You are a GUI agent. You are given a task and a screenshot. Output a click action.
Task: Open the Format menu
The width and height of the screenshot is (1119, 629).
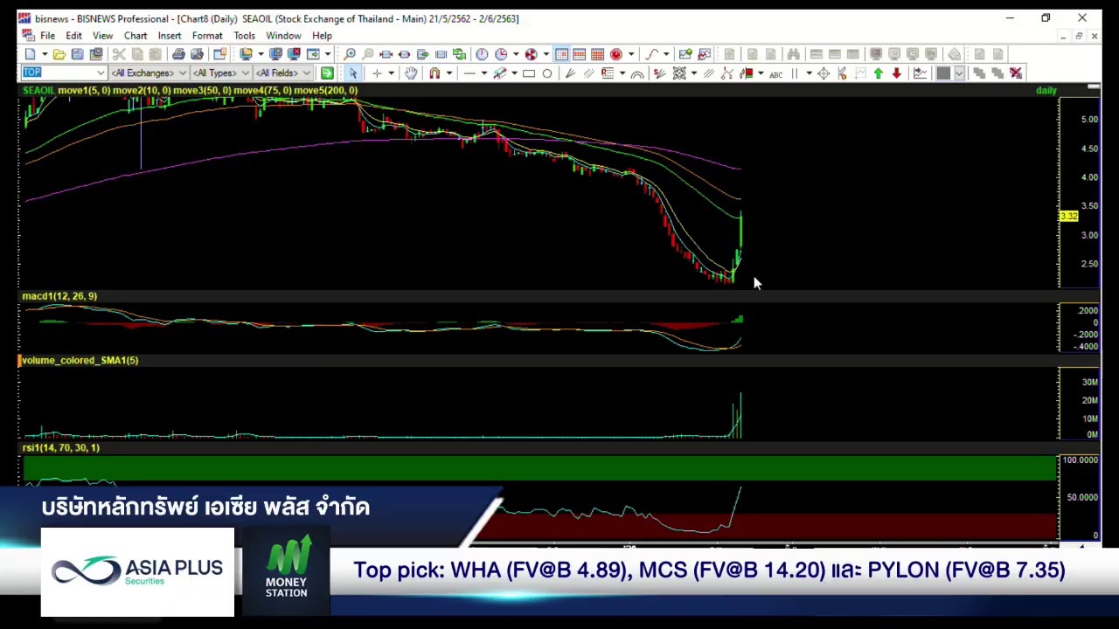207,36
